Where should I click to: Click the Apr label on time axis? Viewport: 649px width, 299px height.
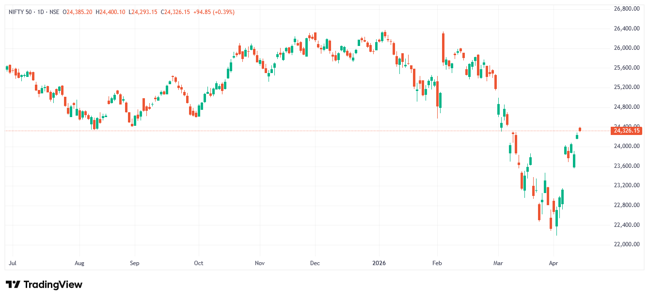coord(553,263)
